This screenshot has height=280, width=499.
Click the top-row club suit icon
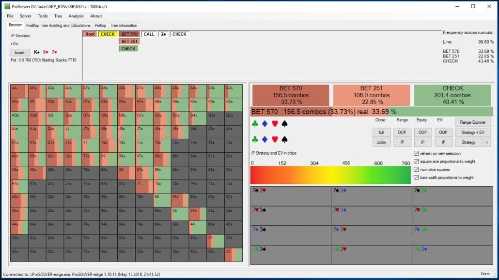point(255,124)
